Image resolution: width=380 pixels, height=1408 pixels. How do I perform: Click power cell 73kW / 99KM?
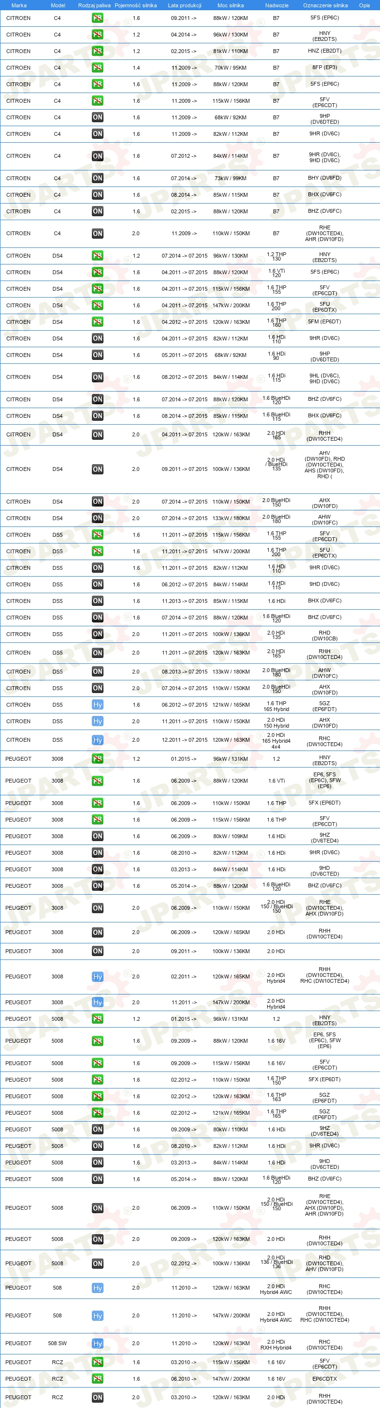click(230, 178)
